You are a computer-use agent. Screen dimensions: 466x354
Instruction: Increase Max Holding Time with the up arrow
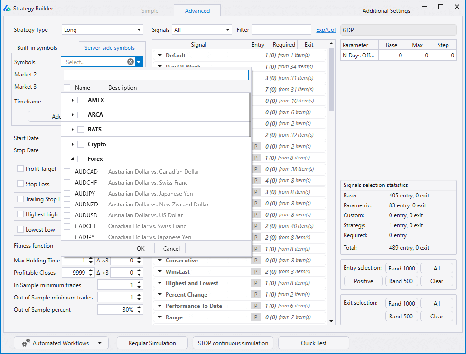(x=91, y=258)
